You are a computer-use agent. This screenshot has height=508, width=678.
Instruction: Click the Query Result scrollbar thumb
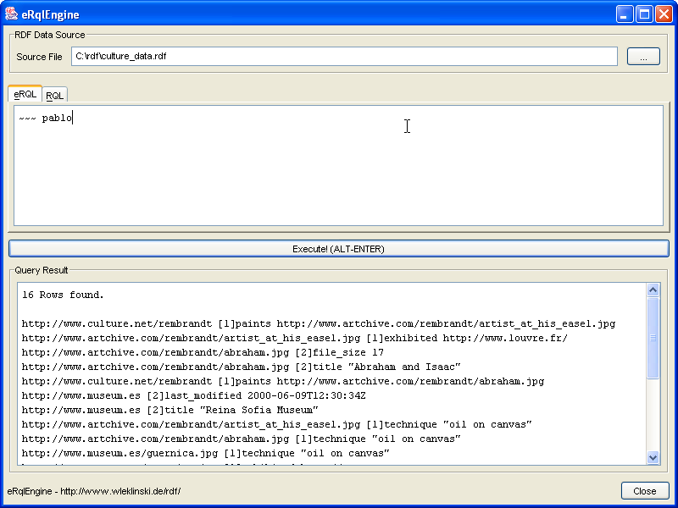point(653,337)
